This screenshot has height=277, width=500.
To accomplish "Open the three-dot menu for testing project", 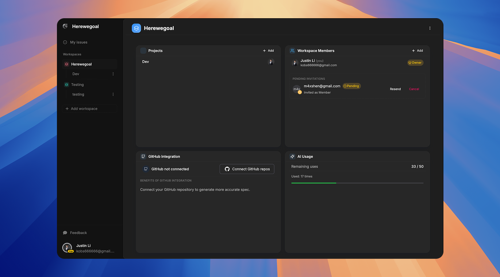I will point(113,94).
